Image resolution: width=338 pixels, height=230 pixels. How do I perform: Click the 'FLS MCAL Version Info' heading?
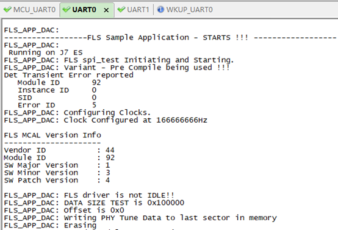(x=52, y=135)
